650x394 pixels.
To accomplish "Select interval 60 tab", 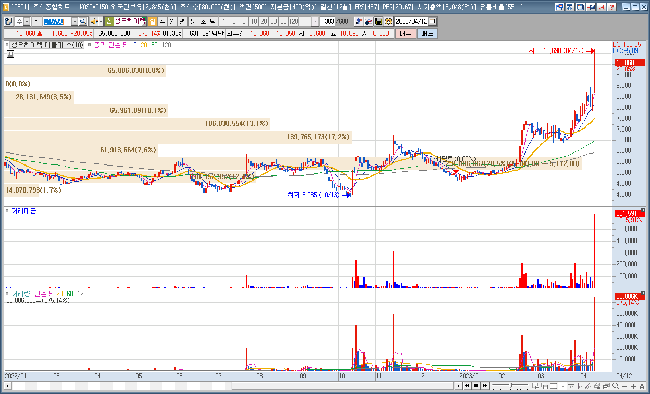I will (283, 21).
